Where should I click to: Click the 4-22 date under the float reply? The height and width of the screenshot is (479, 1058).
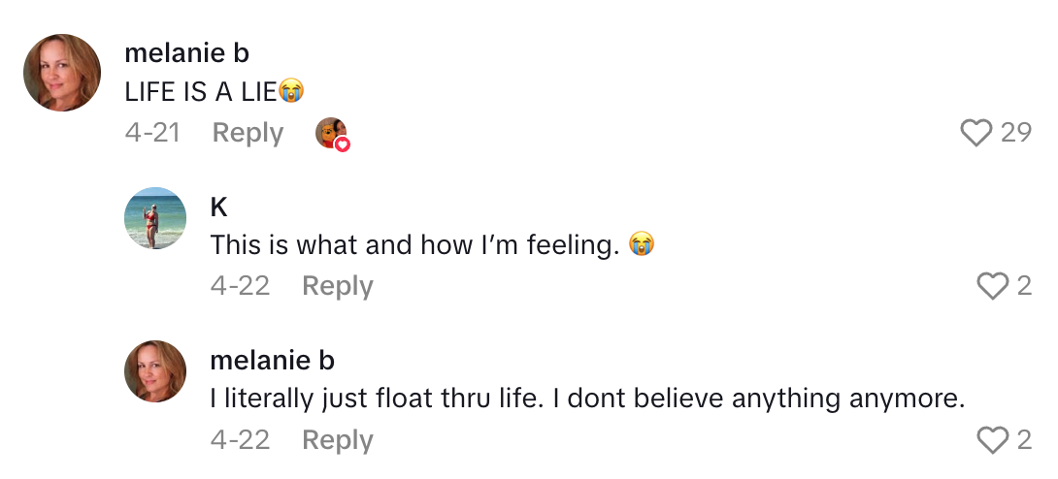pos(240,440)
